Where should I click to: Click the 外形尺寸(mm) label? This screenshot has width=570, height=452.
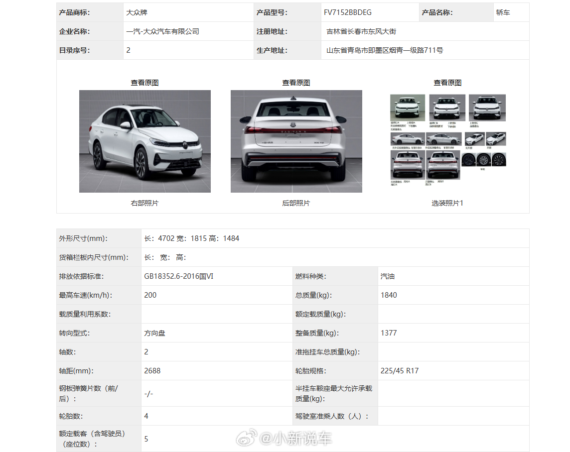83,238
